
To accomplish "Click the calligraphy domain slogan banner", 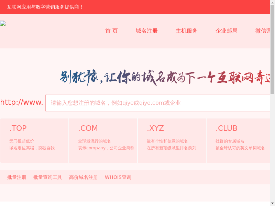I will tap(165, 78).
